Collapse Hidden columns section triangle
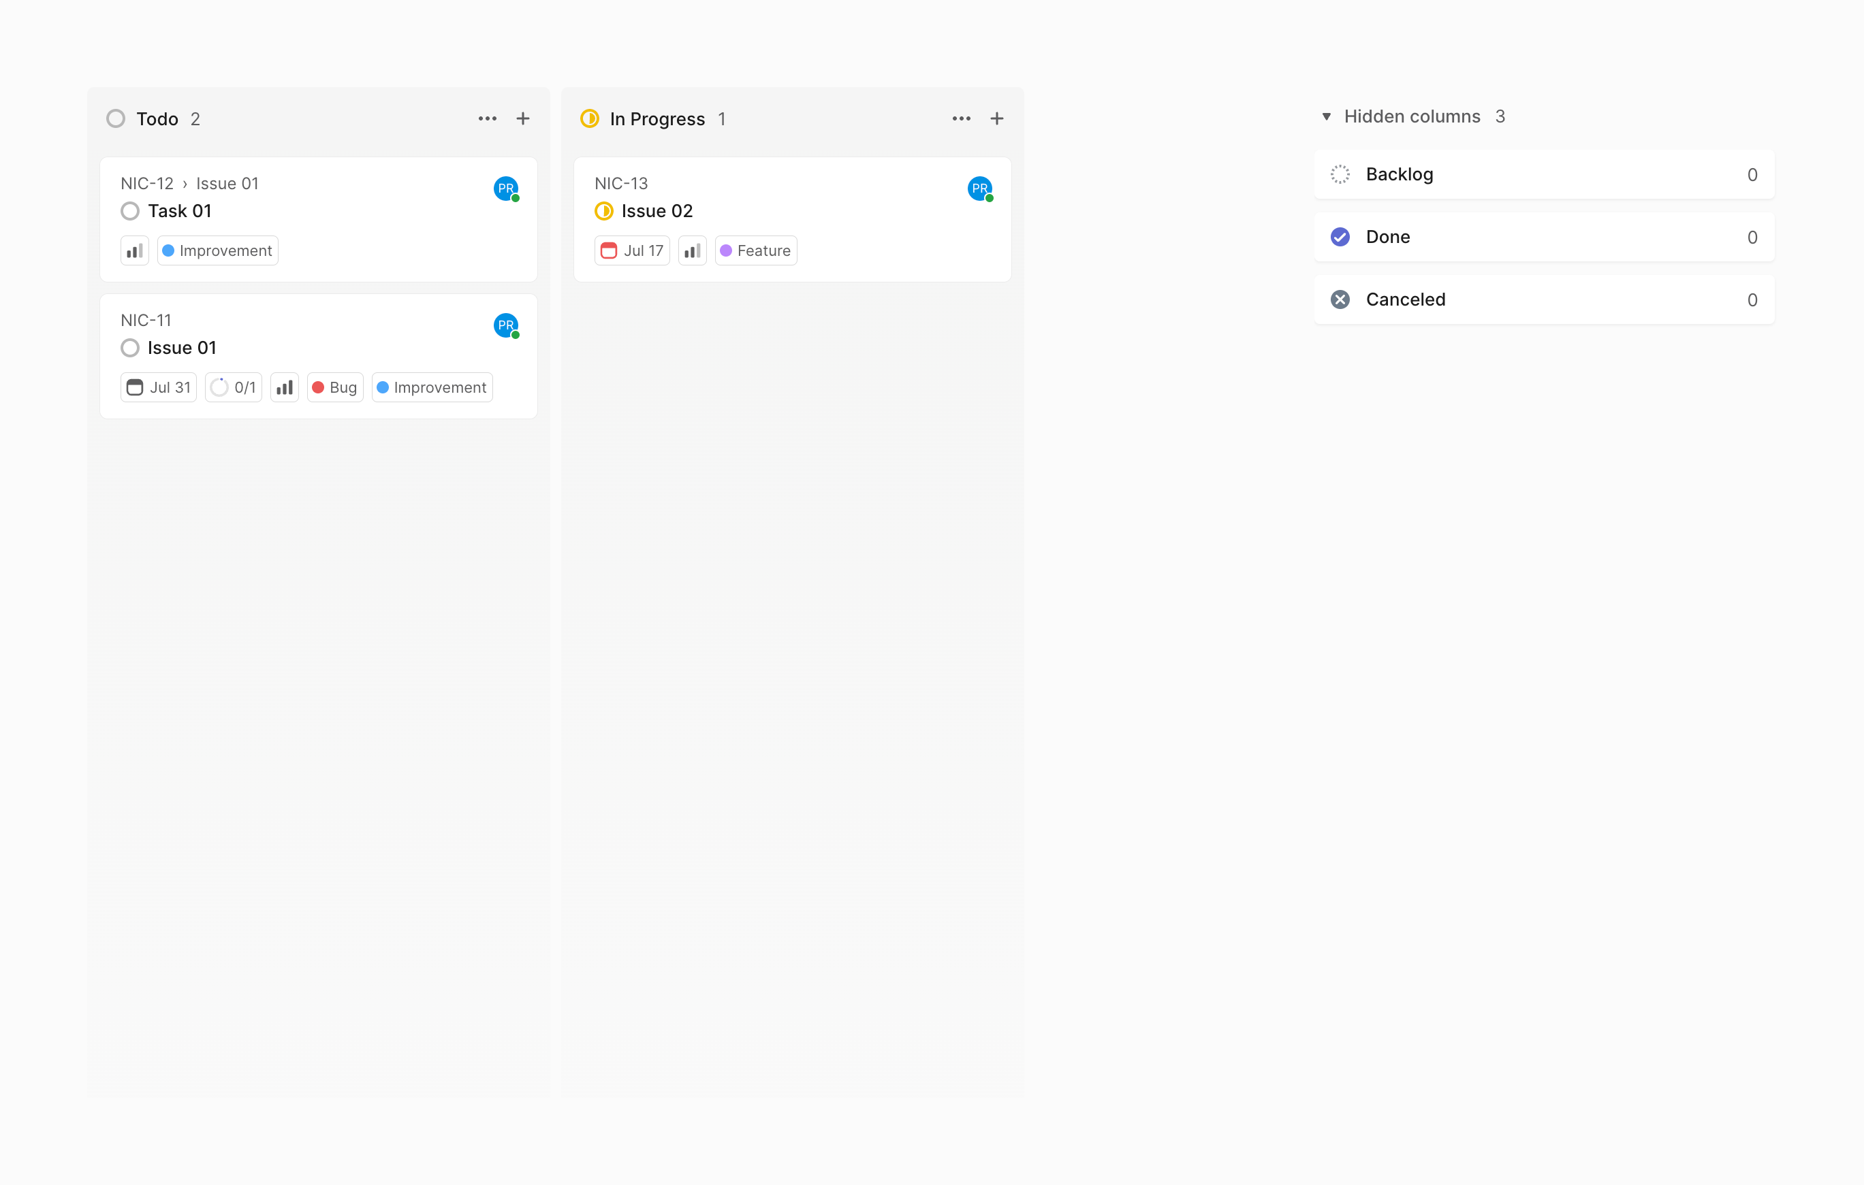Viewport: 1864px width, 1185px height. coord(1326,117)
